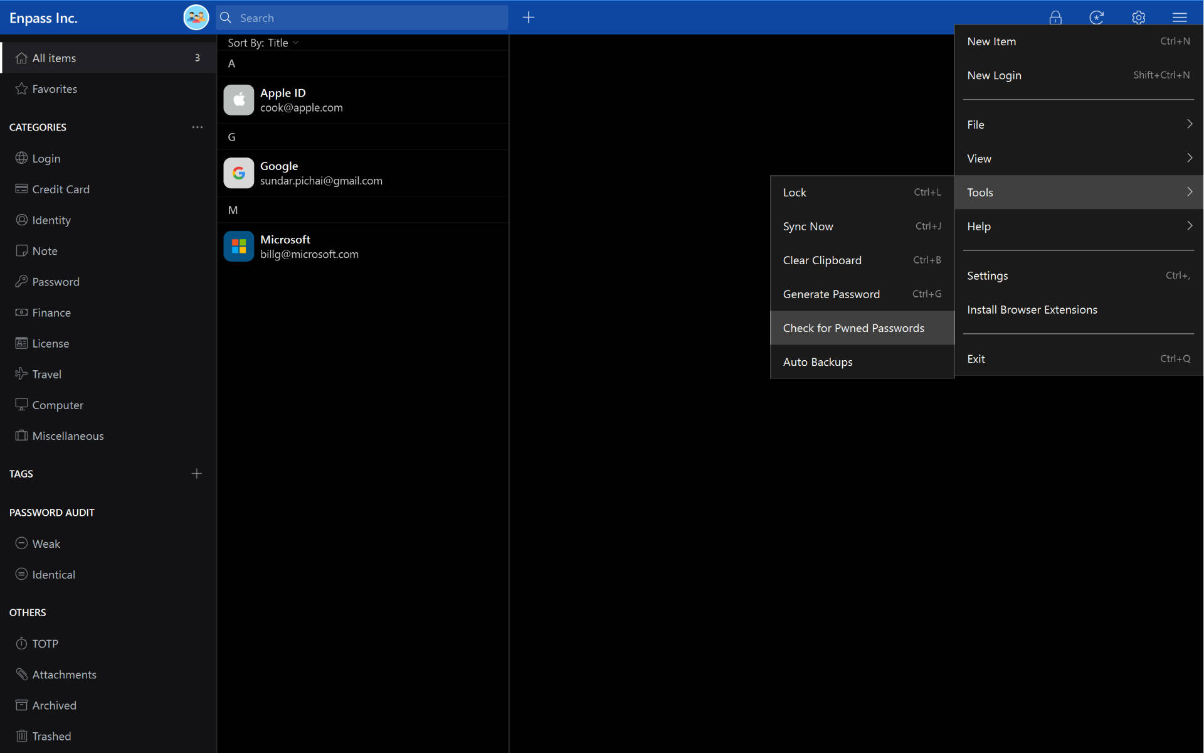Open the Weak passwords audit list
The height and width of the screenshot is (753, 1204).
click(46, 543)
